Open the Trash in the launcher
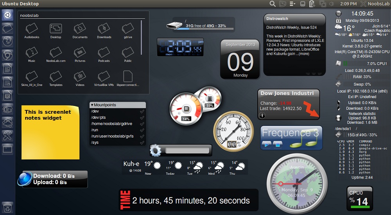This screenshot has height=215, width=391. 7,206
